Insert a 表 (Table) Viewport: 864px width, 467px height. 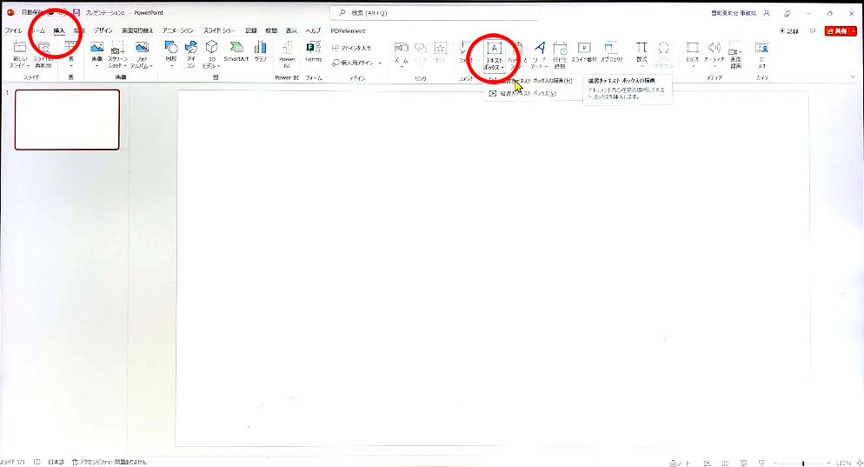pos(71,55)
